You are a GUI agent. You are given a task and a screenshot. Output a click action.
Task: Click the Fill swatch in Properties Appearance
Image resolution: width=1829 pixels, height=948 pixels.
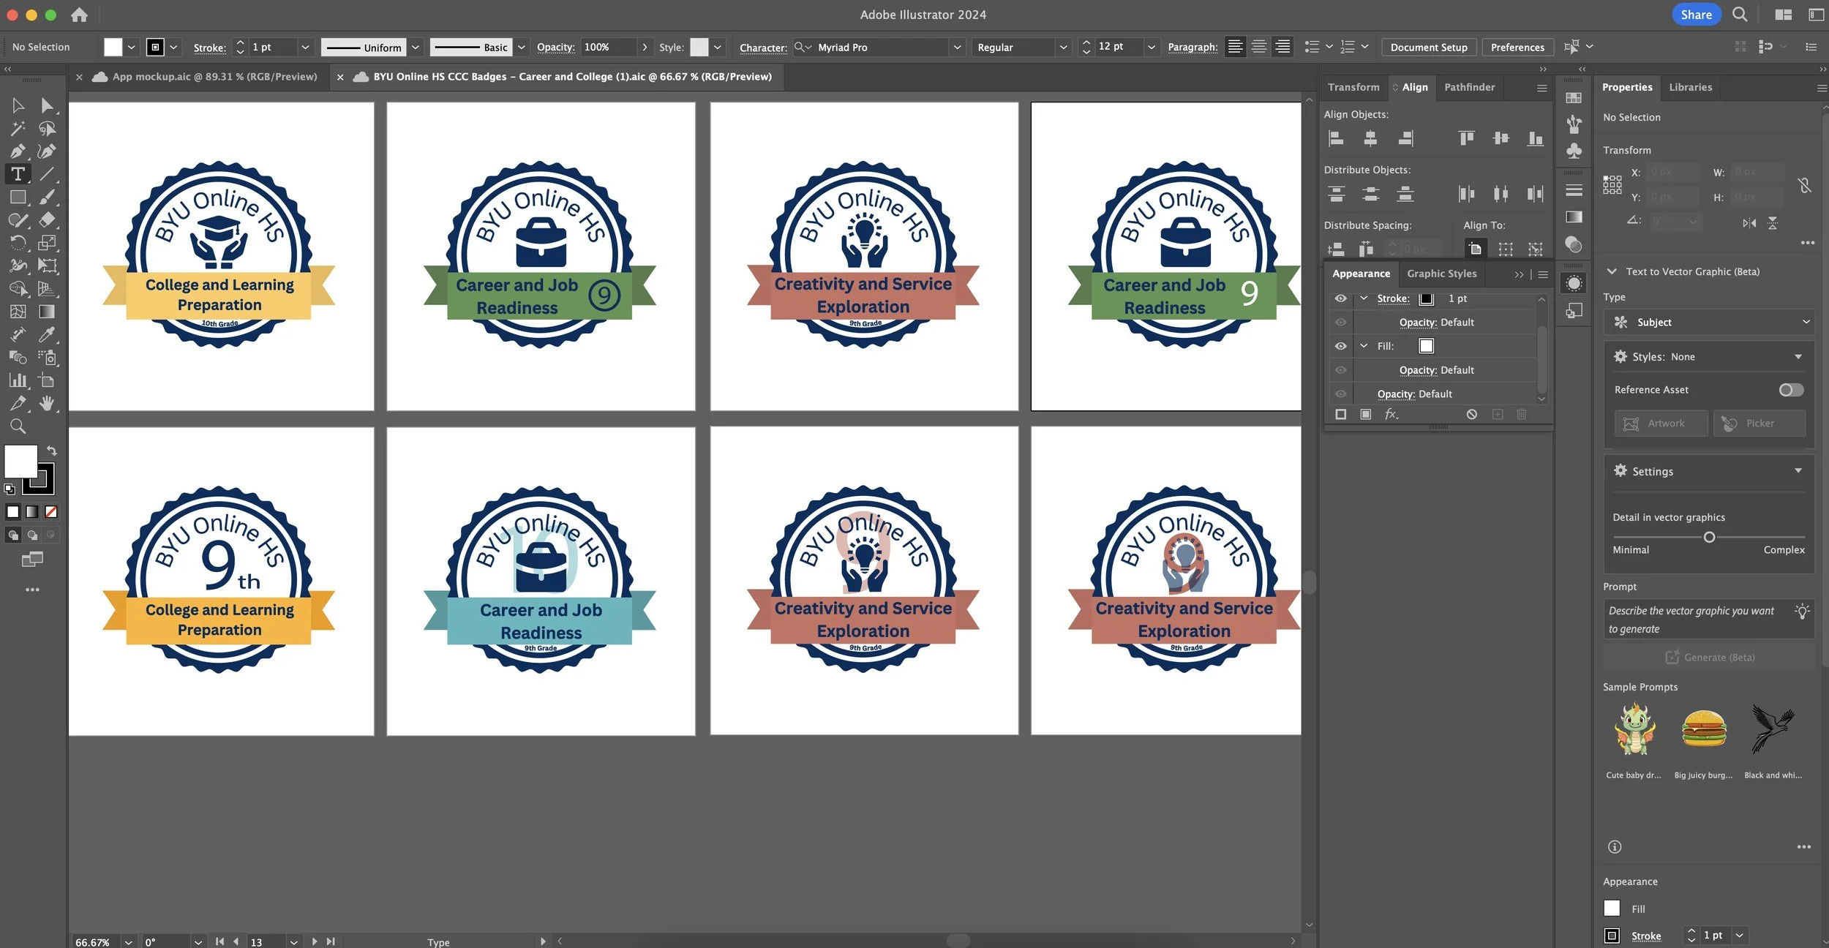click(x=1612, y=908)
